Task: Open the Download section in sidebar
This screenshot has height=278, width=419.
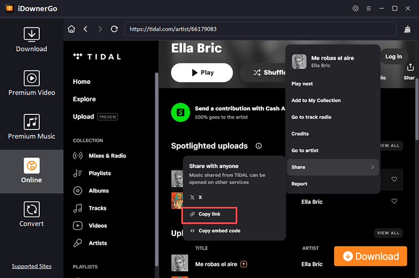Action: pos(31,39)
